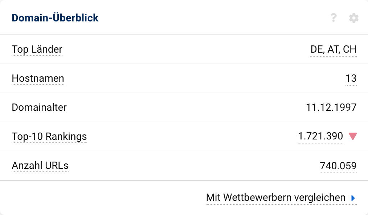The image size is (368, 215).
Task: Click the Domainalter label
Action: pos(39,107)
